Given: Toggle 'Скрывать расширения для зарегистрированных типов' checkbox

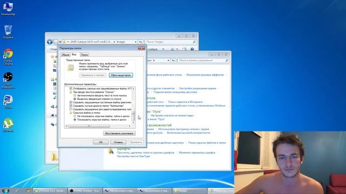Looking at the screenshot, I should tap(71, 109).
